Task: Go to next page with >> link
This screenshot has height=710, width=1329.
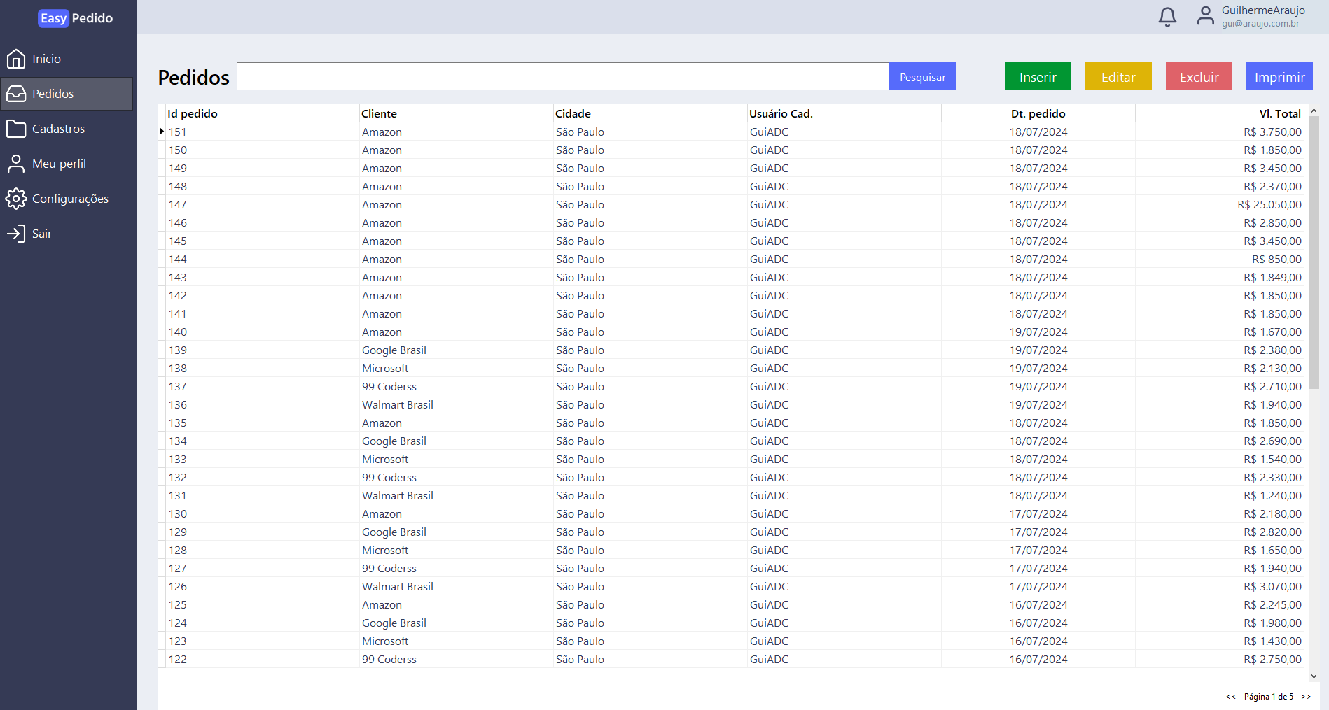Action: pyautogui.click(x=1306, y=697)
